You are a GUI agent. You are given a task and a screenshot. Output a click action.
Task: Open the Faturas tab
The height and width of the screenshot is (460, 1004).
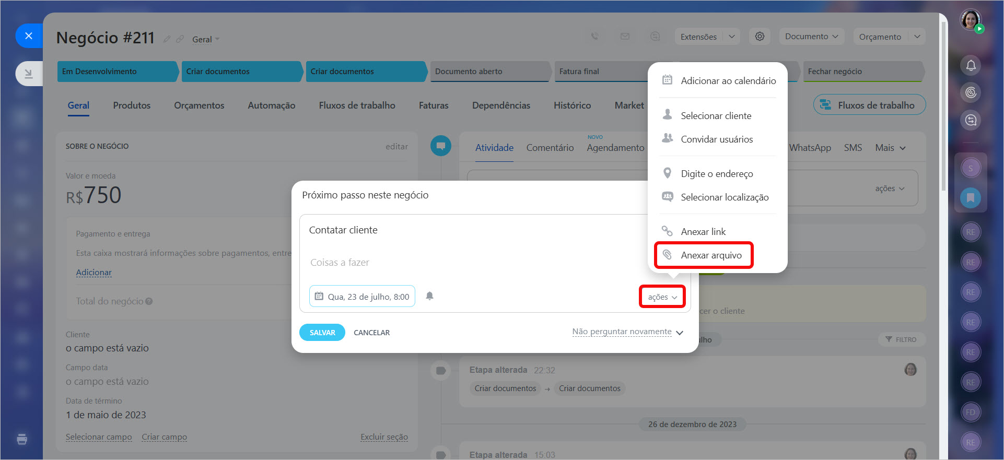434,105
